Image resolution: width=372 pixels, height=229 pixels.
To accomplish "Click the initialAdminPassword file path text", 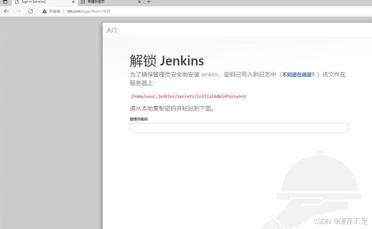I will [188, 96].
